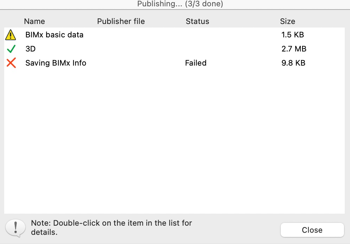Click the Failed status text
Screen dimensions: 350x244
coord(196,63)
